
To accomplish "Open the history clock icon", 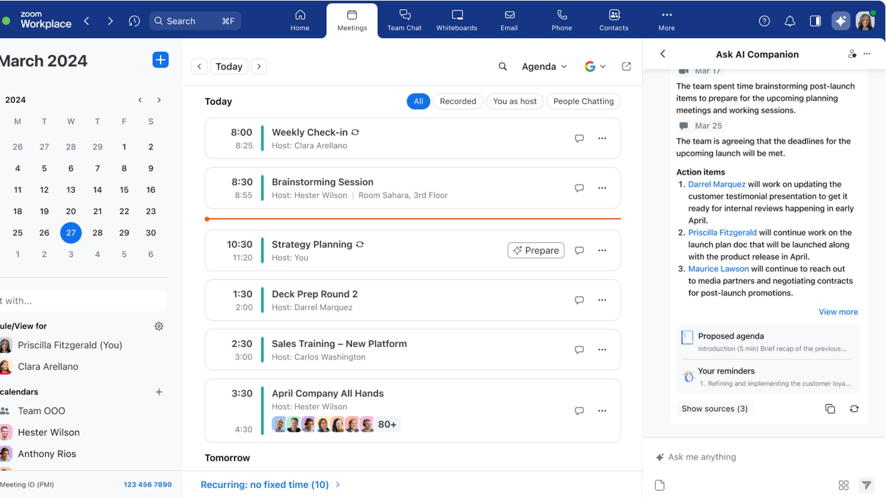I will pos(134,21).
